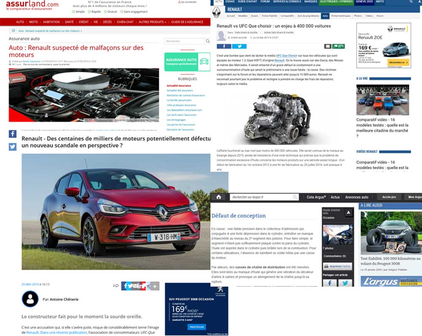Switch to the Fiches fiabilité tab under Renault
The image size is (422, 336).
(269, 16)
